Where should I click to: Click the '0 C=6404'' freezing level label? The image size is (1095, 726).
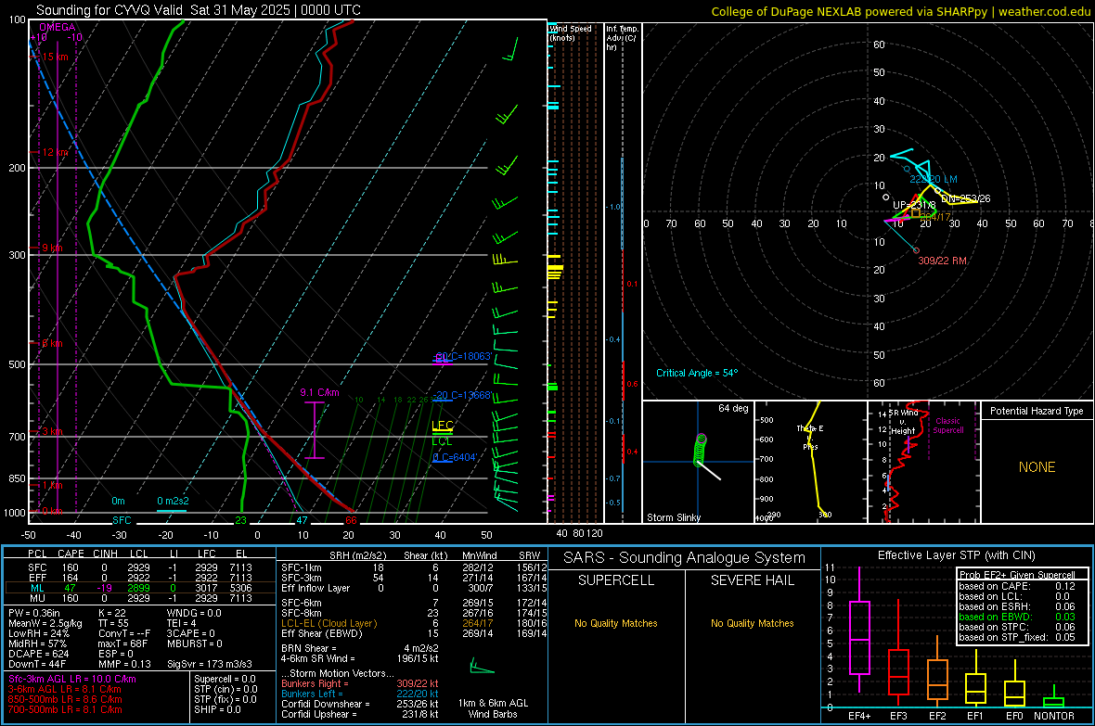coord(455,457)
